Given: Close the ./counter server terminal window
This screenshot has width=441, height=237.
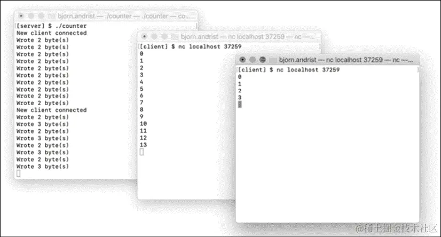Looking at the screenshot, I should click(x=21, y=16).
